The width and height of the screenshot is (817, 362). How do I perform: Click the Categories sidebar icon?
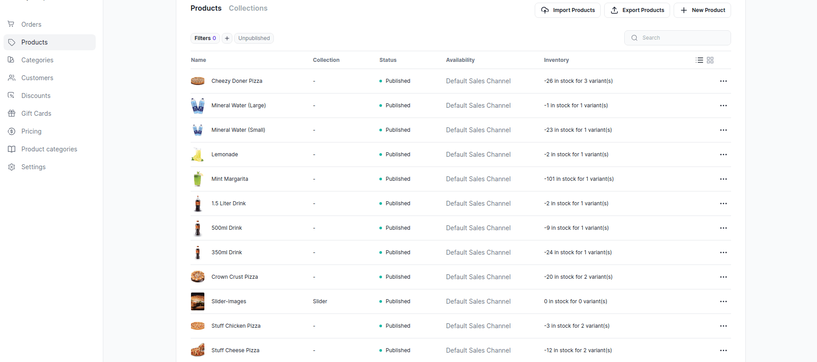coord(12,60)
